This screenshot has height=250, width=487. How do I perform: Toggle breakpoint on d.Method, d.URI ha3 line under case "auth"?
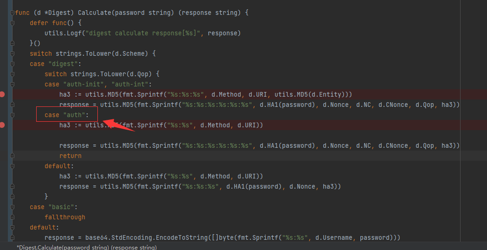click(x=2, y=125)
